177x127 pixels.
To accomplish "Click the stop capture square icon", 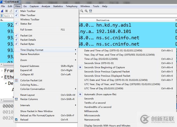I will (7, 11).
